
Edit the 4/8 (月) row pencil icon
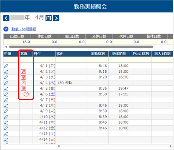6,106
